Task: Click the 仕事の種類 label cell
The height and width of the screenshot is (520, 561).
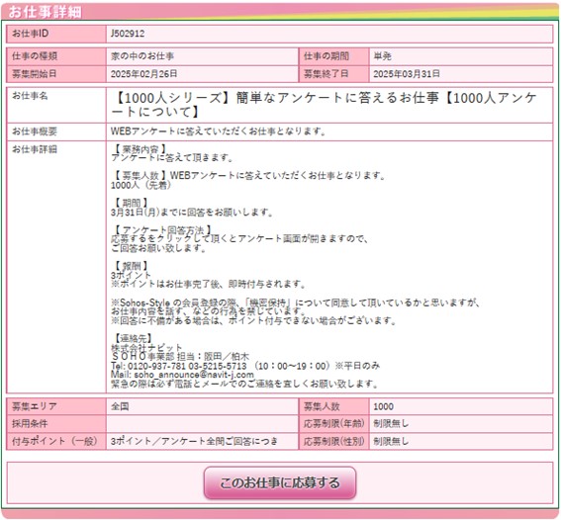Action: pyautogui.click(x=56, y=56)
